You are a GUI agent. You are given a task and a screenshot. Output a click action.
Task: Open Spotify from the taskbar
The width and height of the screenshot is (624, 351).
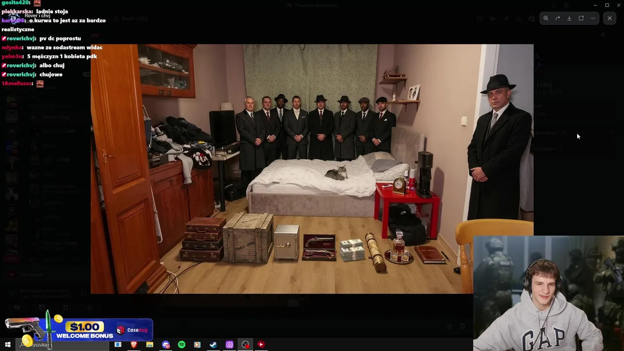click(x=181, y=345)
